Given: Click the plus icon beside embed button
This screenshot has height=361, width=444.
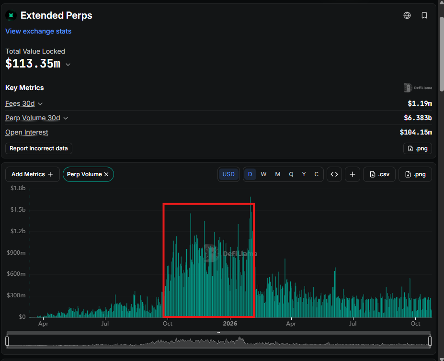Looking at the screenshot, I should tap(352, 174).
